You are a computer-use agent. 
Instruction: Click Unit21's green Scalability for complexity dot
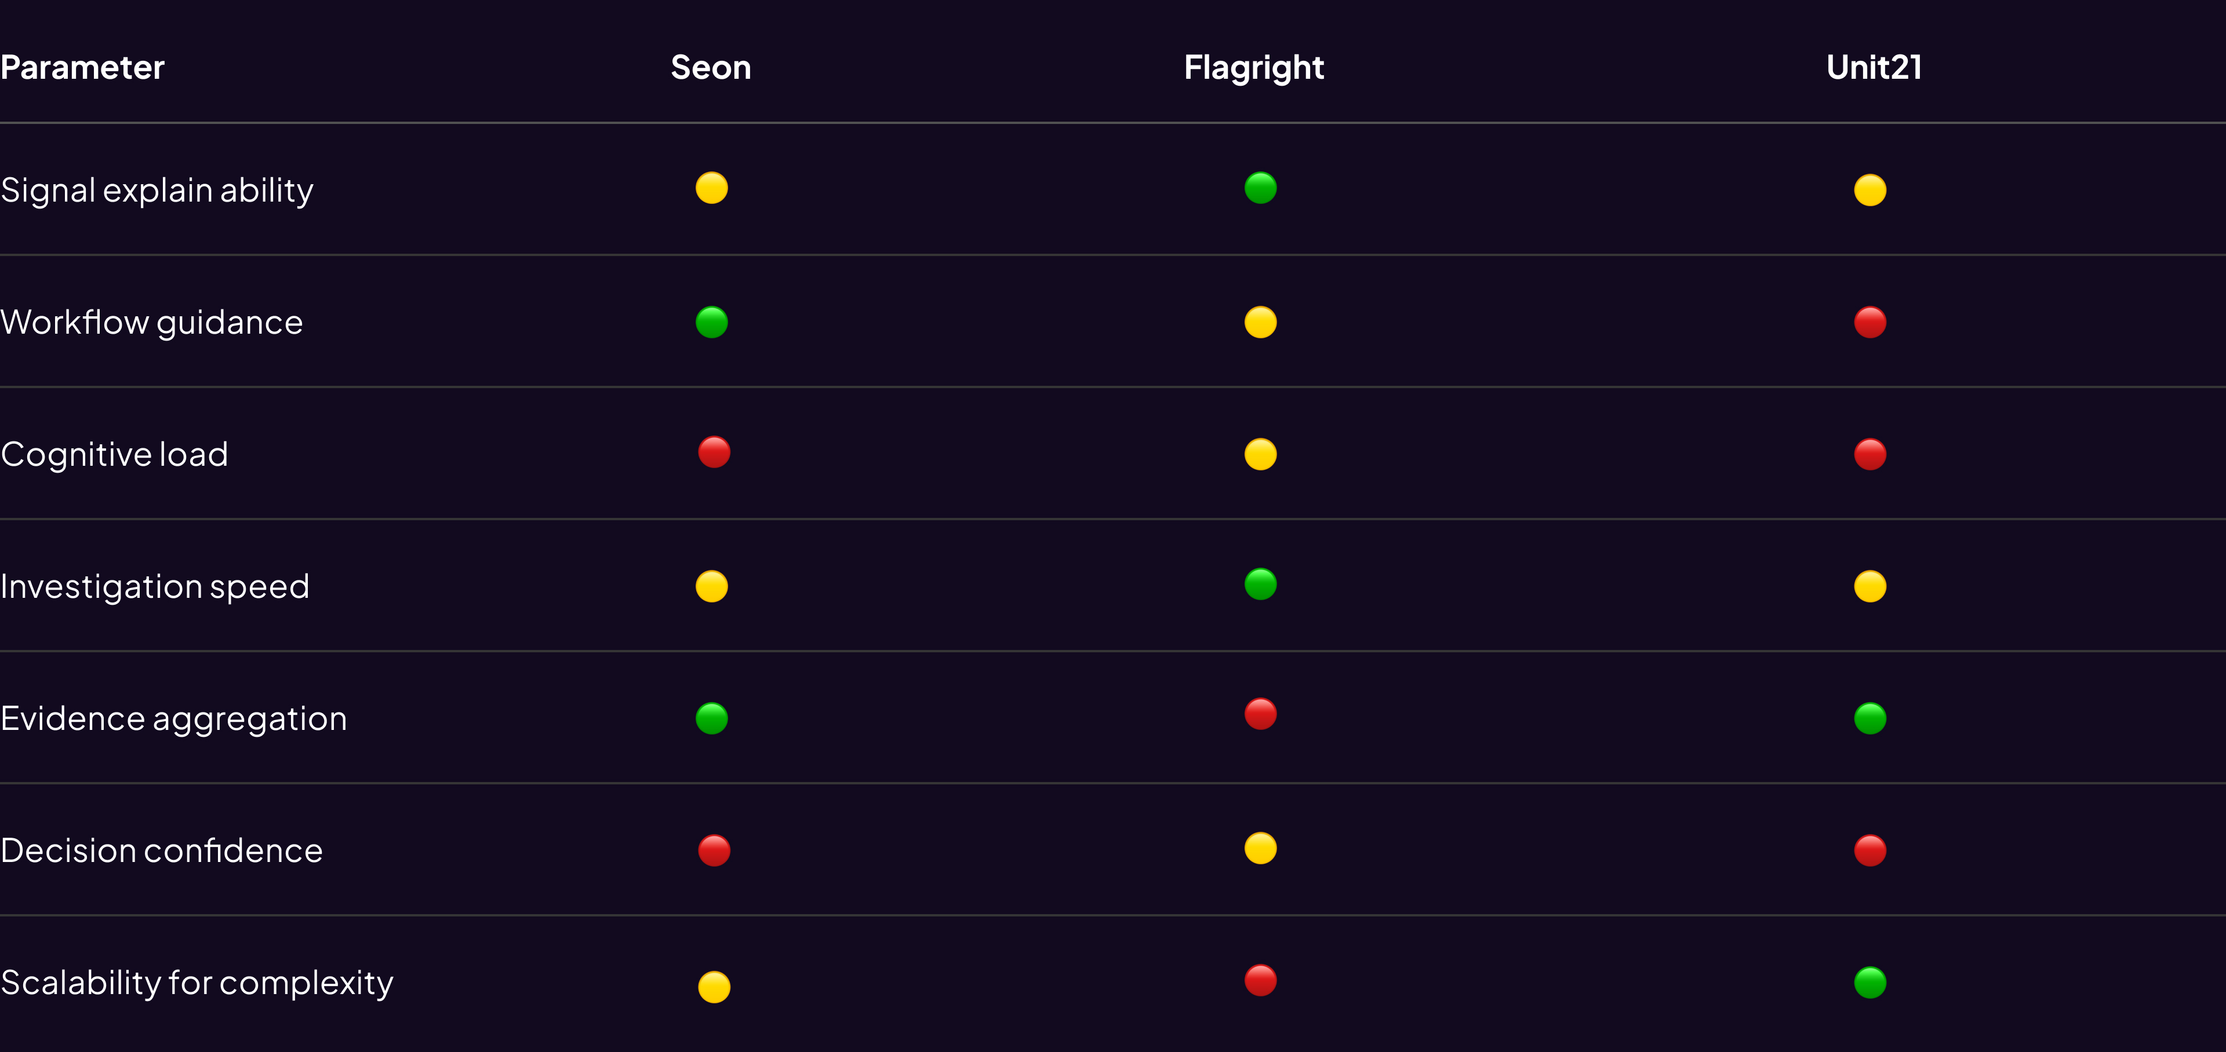pos(1869,982)
